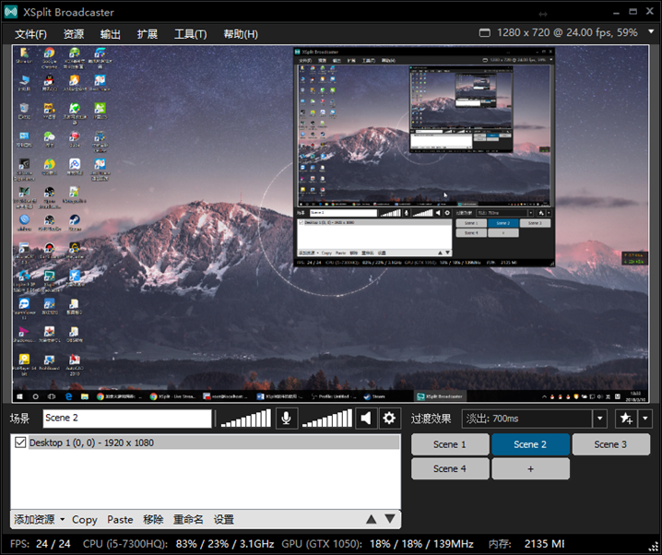The height and width of the screenshot is (555, 662).
Task: Open the 输出 menu
Action: tap(111, 34)
